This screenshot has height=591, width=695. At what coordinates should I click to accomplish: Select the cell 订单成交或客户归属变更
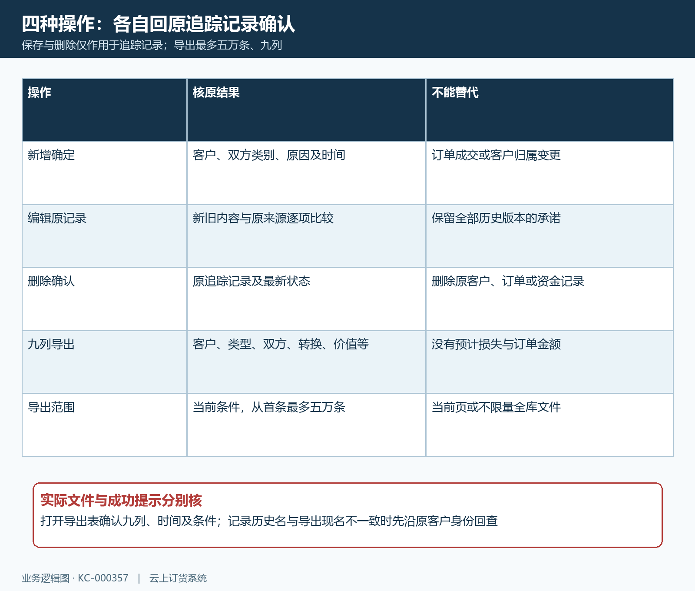[549, 173]
